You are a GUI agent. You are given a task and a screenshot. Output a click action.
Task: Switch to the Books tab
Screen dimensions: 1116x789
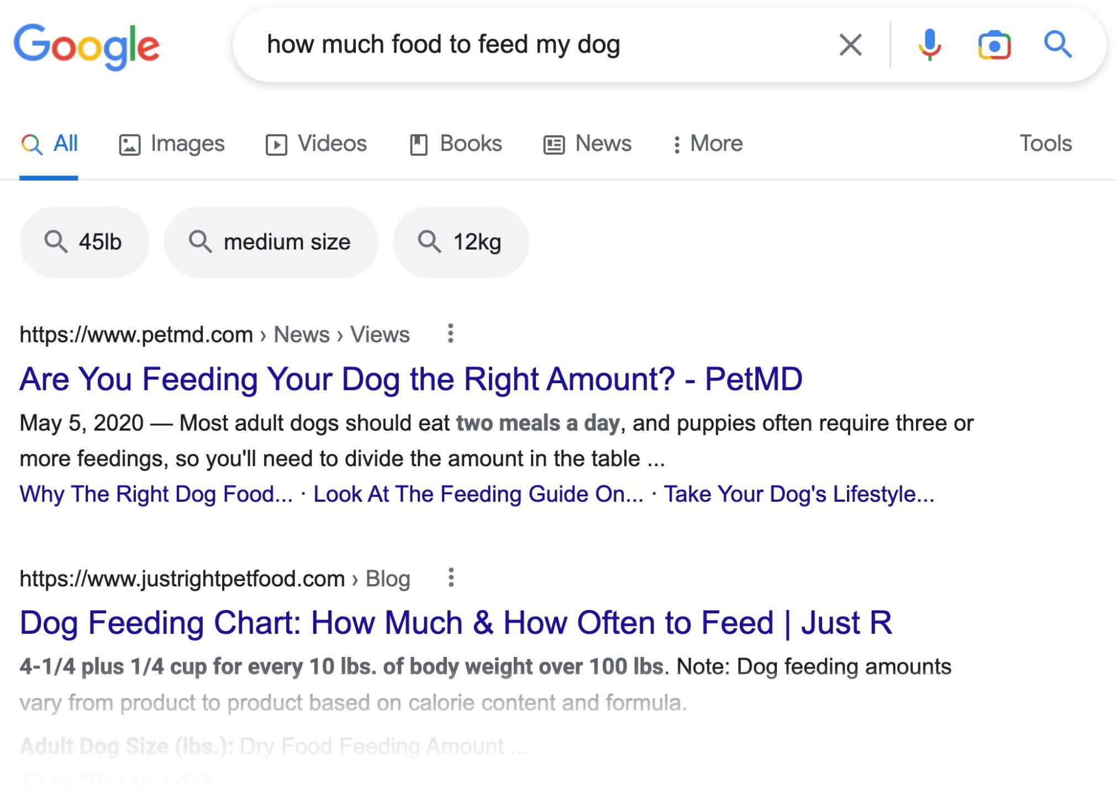pos(456,144)
